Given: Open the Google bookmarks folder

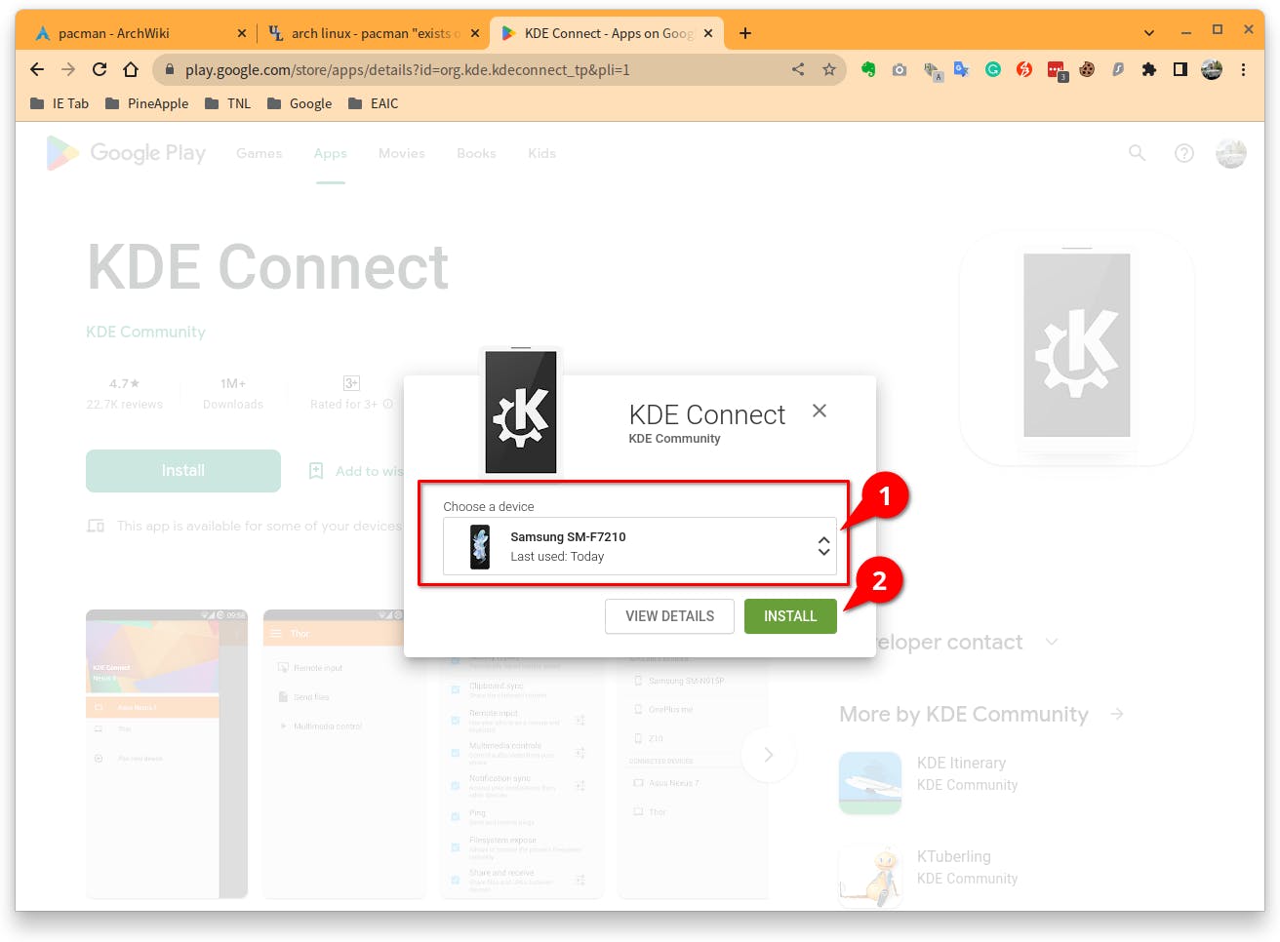Looking at the screenshot, I should [300, 103].
